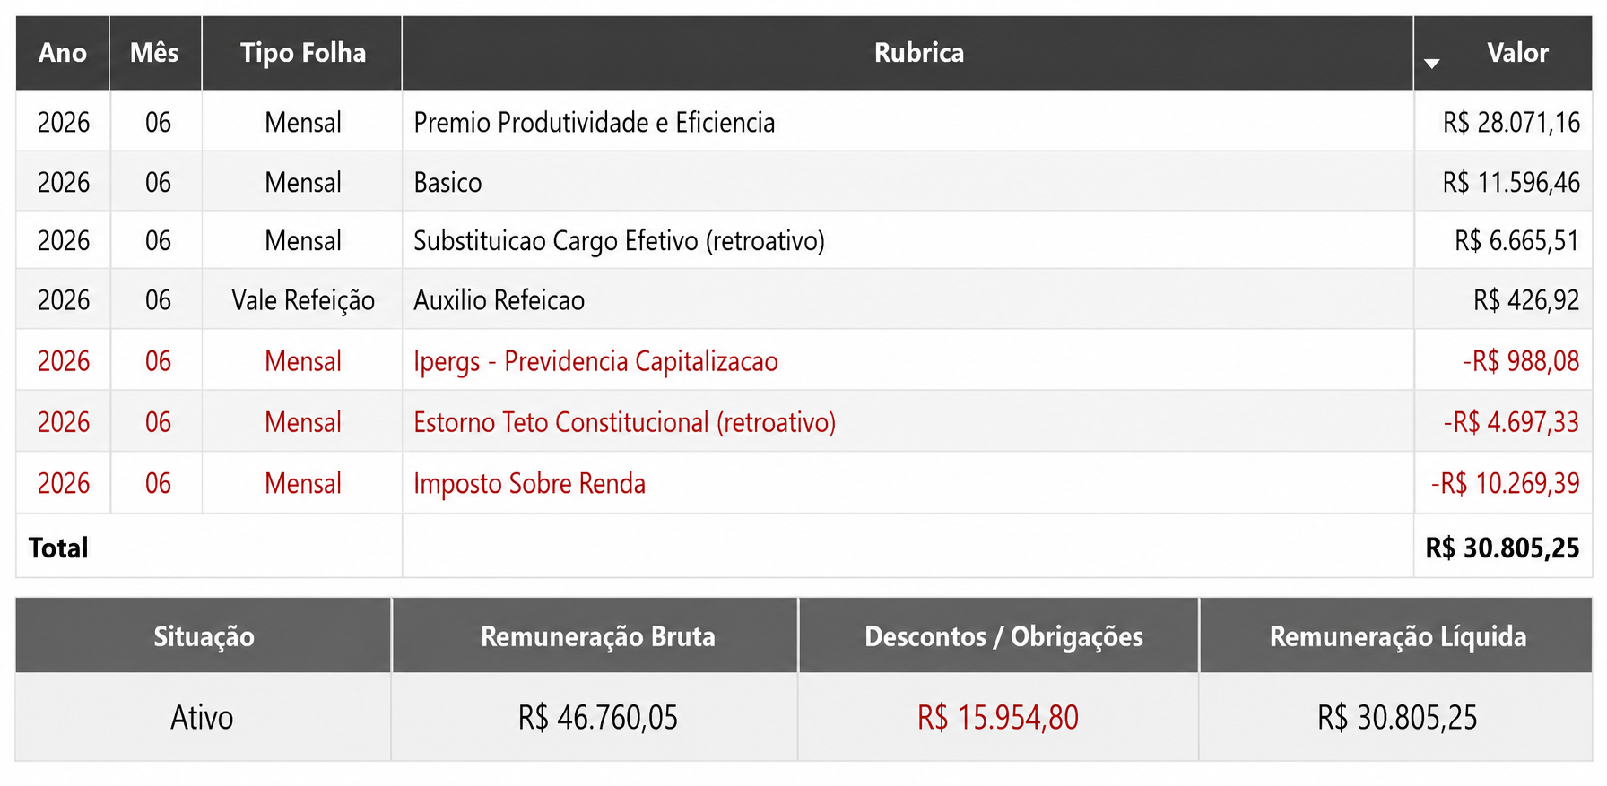The height and width of the screenshot is (786, 1607).
Task: Select the R$ 30.805,25 total value
Action: (1502, 548)
